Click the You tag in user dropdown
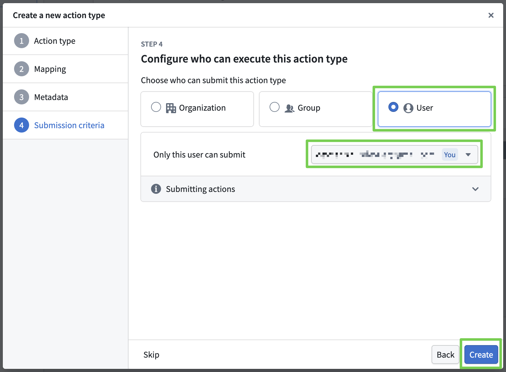The height and width of the screenshot is (372, 506). [x=449, y=155]
